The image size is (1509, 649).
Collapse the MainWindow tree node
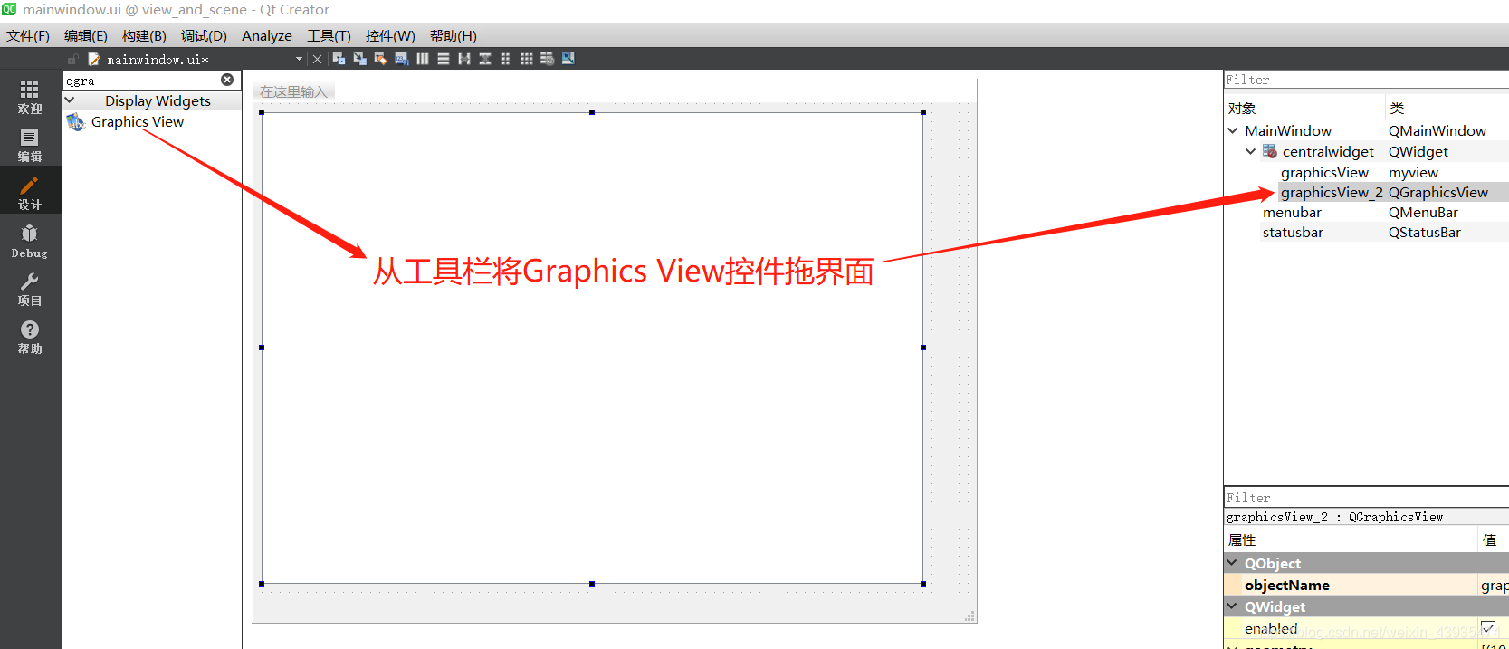[1233, 130]
